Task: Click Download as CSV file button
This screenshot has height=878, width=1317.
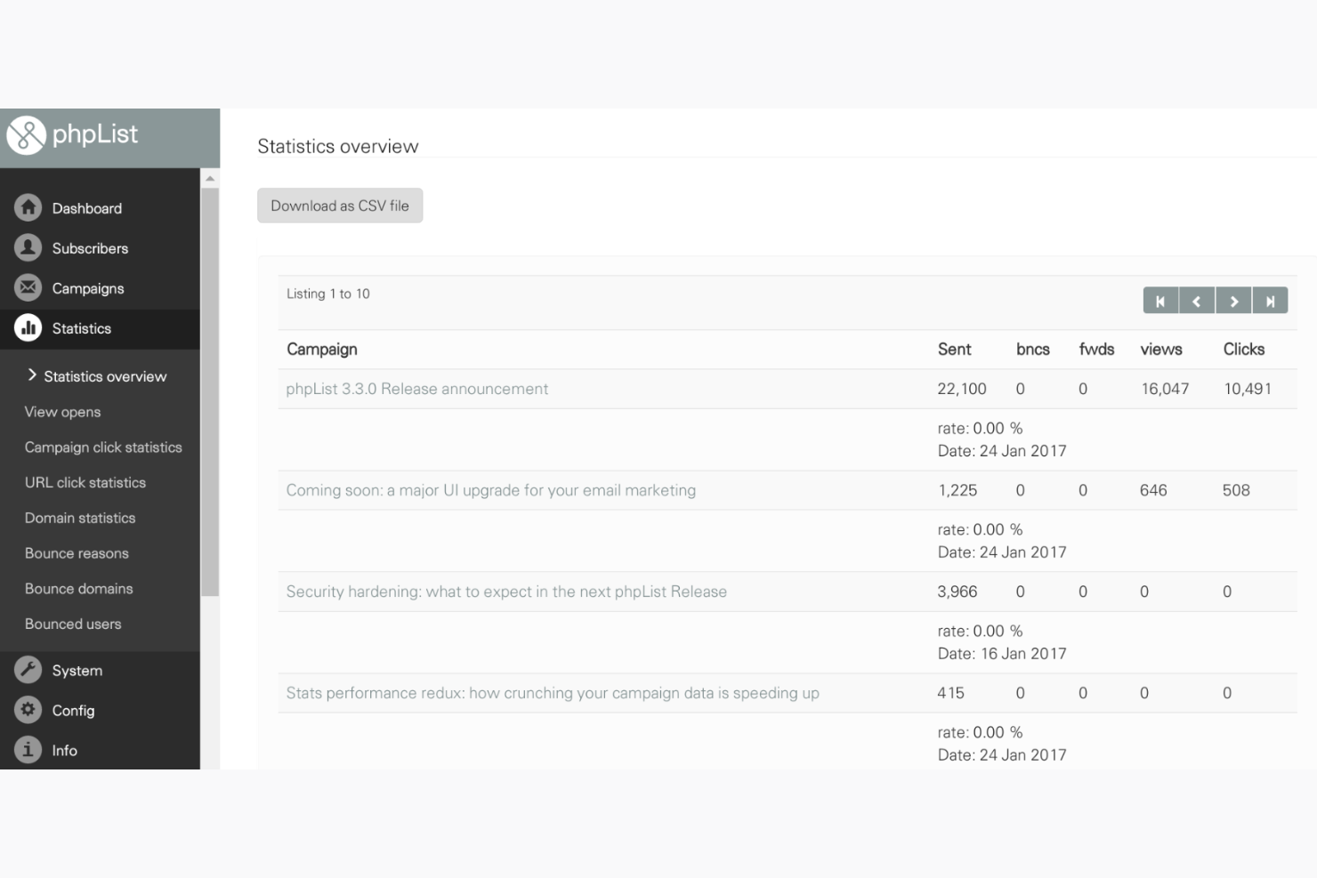Action: tap(340, 205)
